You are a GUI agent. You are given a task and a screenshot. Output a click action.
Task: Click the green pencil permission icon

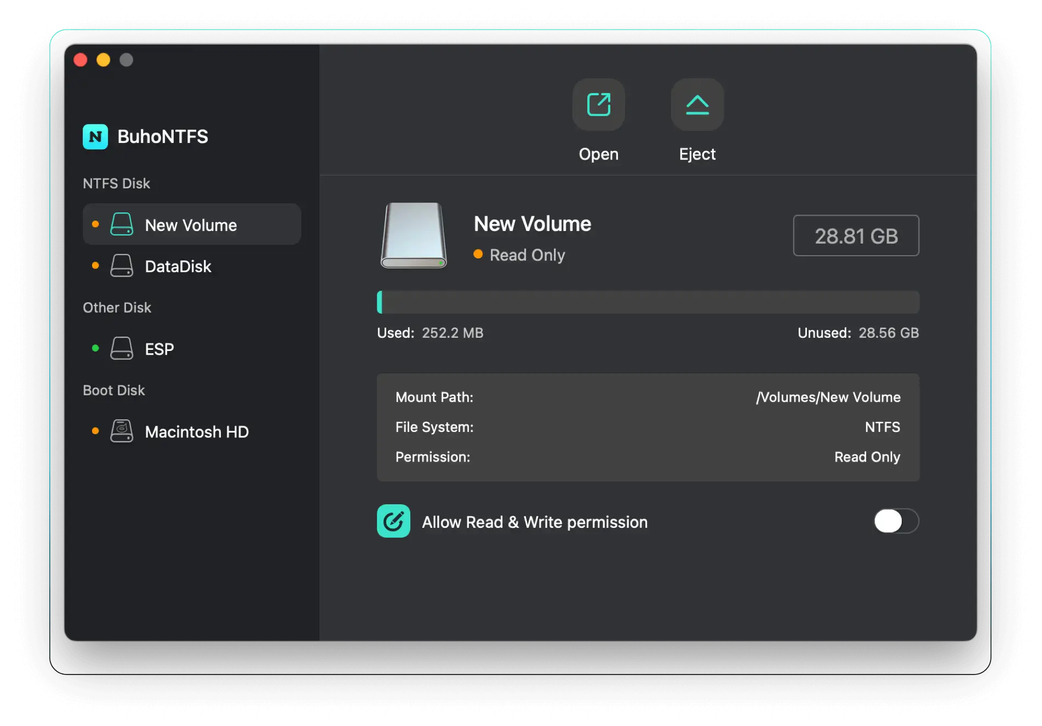[x=393, y=521]
